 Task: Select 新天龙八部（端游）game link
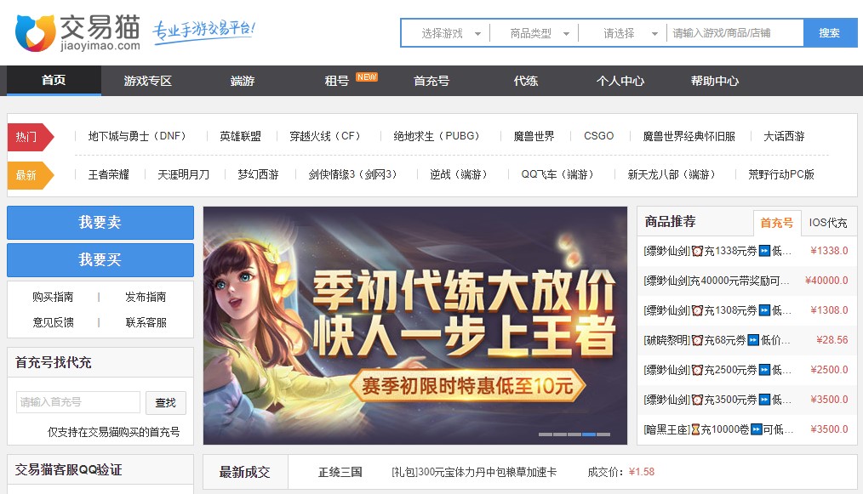(674, 175)
